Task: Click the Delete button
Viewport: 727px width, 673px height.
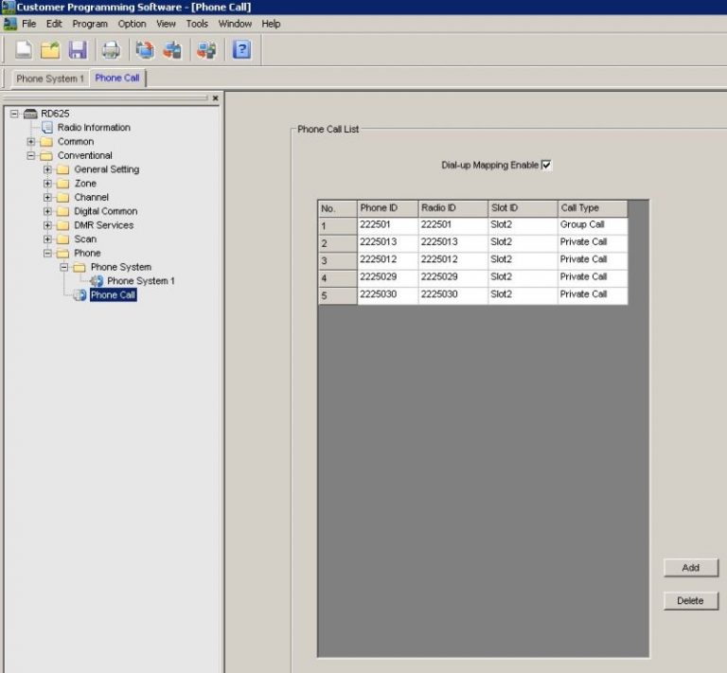Action: coord(691,601)
